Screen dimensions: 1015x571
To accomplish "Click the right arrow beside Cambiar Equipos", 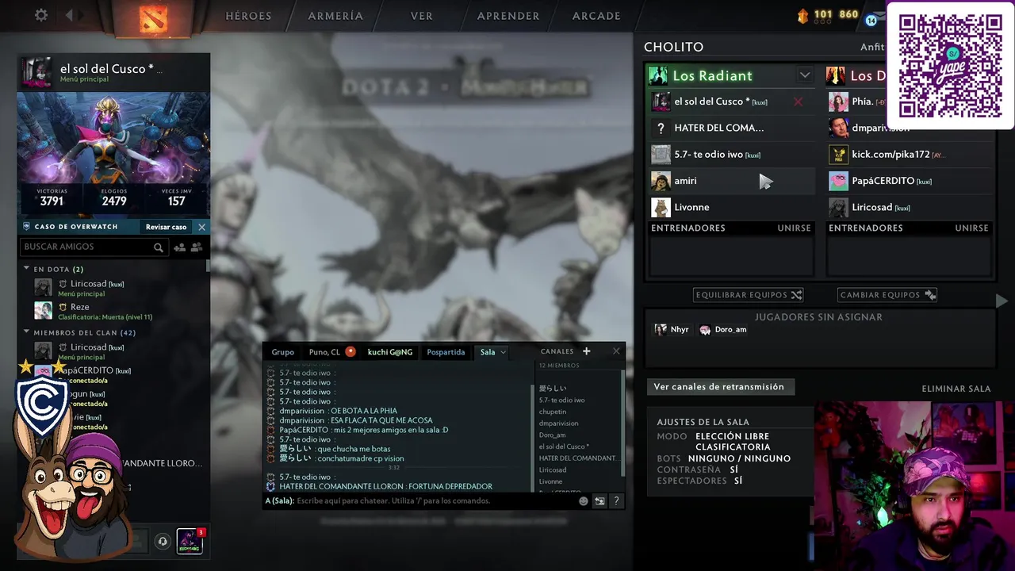I will (1002, 301).
